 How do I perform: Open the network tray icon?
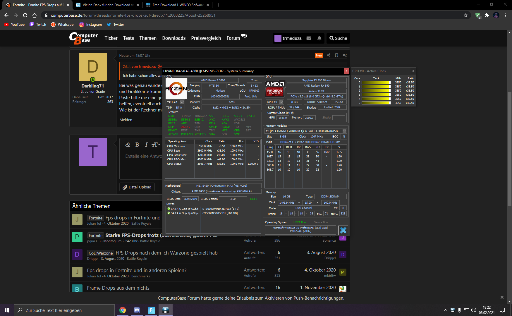click(x=466, y=310)
